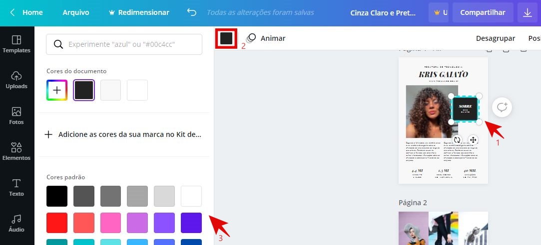
Task: Click the back chevron beside Home
Action: (x=12, y=13)
